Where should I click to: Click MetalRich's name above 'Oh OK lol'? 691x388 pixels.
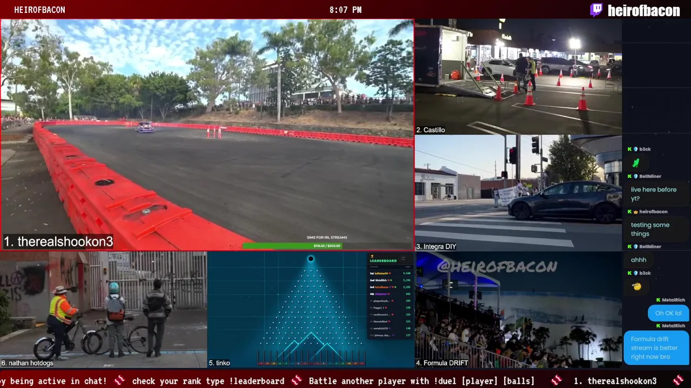(673, 300)
